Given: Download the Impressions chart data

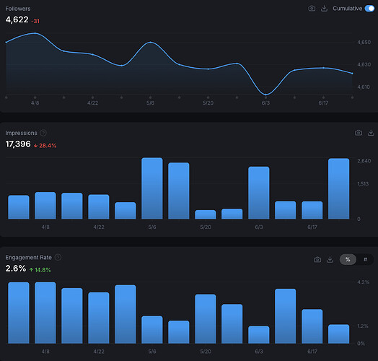Looking at the screenshot, I should click(371, 133).
